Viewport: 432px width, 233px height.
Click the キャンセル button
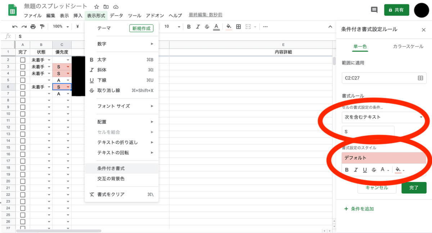[377, 188]
